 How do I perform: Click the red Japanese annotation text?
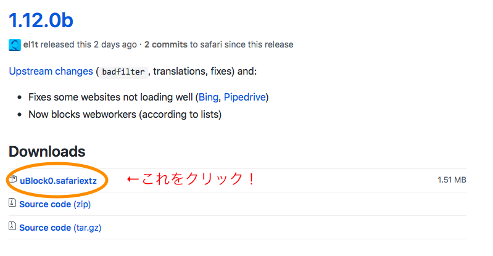191,179
